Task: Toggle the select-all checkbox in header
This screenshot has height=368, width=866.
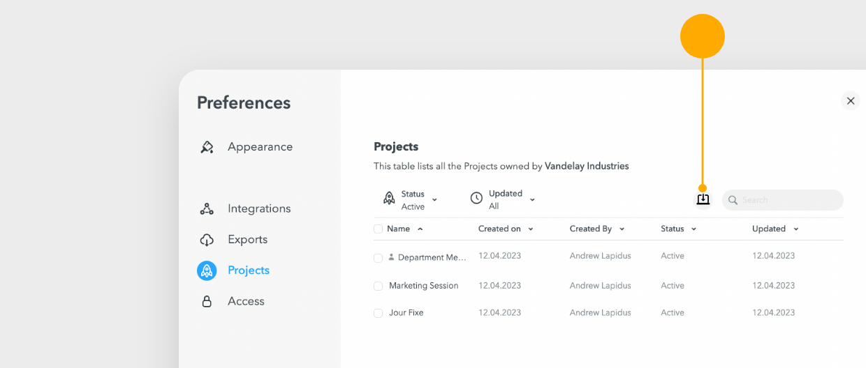Action: (378, 229)
